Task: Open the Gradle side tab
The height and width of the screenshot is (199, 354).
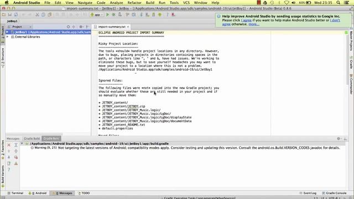Action: coord(351,62)
